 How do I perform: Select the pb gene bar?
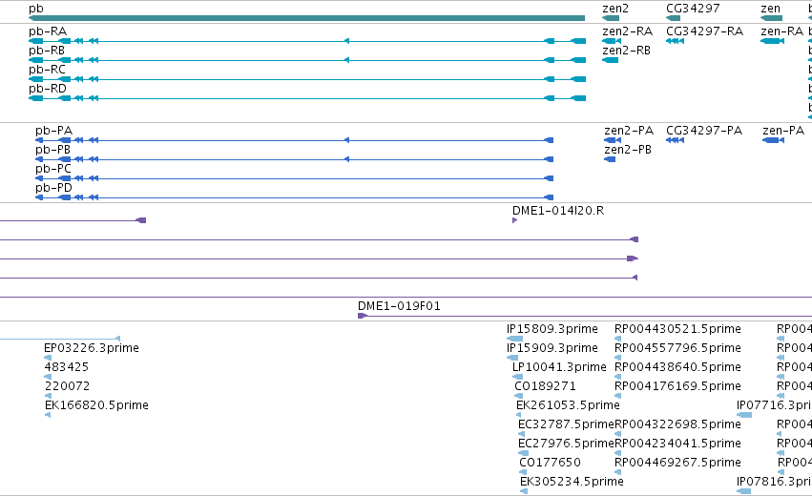306,18
